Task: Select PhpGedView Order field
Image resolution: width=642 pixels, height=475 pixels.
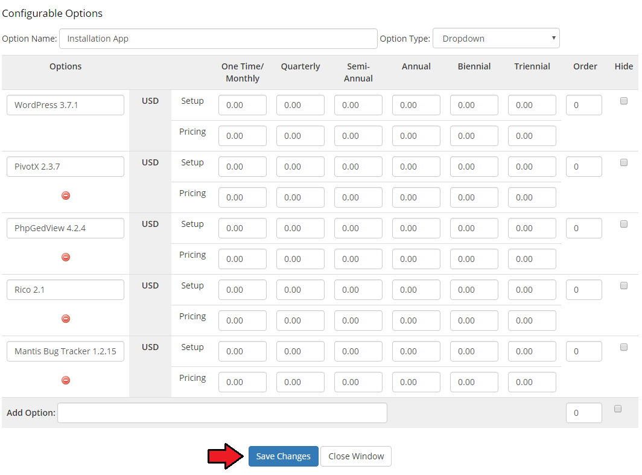Action: (x=584, y=228)
